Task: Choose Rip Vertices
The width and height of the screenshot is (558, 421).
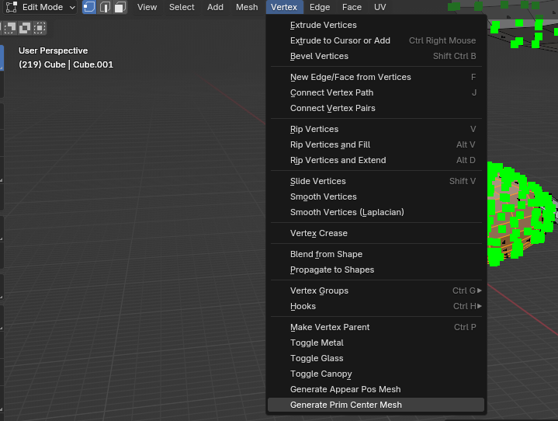Action: pyautogui.click(x=376, y=129)
